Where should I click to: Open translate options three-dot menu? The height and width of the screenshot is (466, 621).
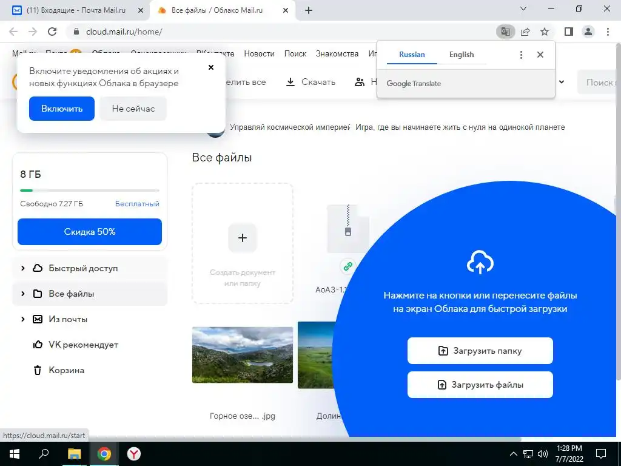(521, 55)
